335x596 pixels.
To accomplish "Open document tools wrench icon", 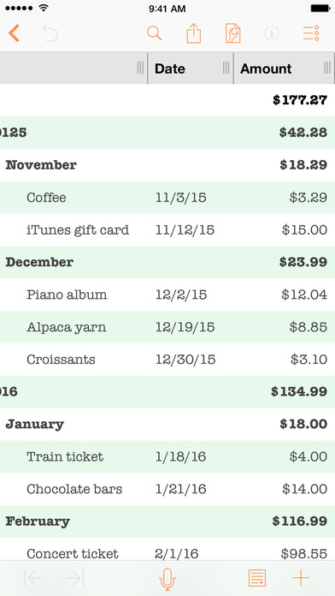I will 232,33.
